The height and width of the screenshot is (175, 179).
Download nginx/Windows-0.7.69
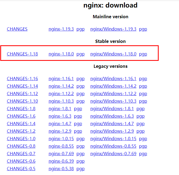point(113,154)
